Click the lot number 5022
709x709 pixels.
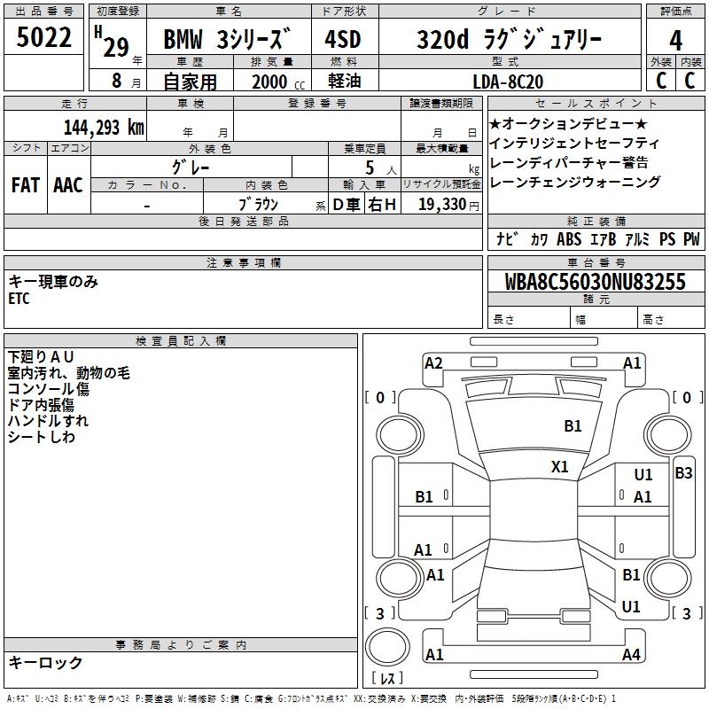pos(45,38)
